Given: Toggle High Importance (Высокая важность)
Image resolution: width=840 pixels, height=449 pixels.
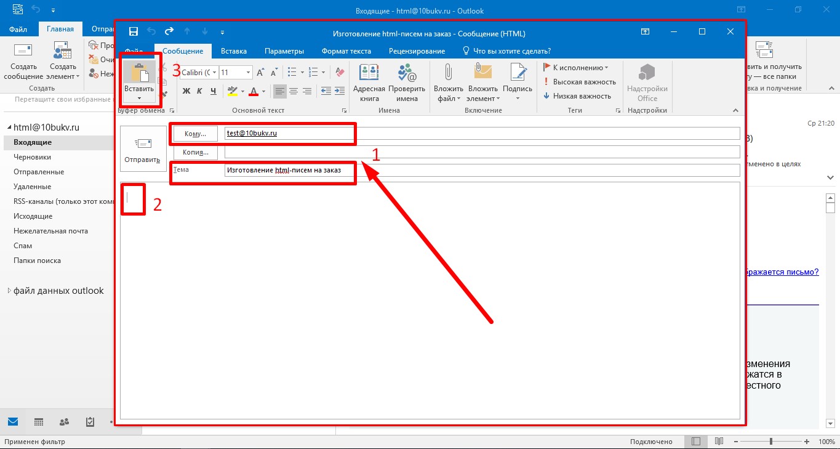Looking at the screenshot, I should pos(579,82).
